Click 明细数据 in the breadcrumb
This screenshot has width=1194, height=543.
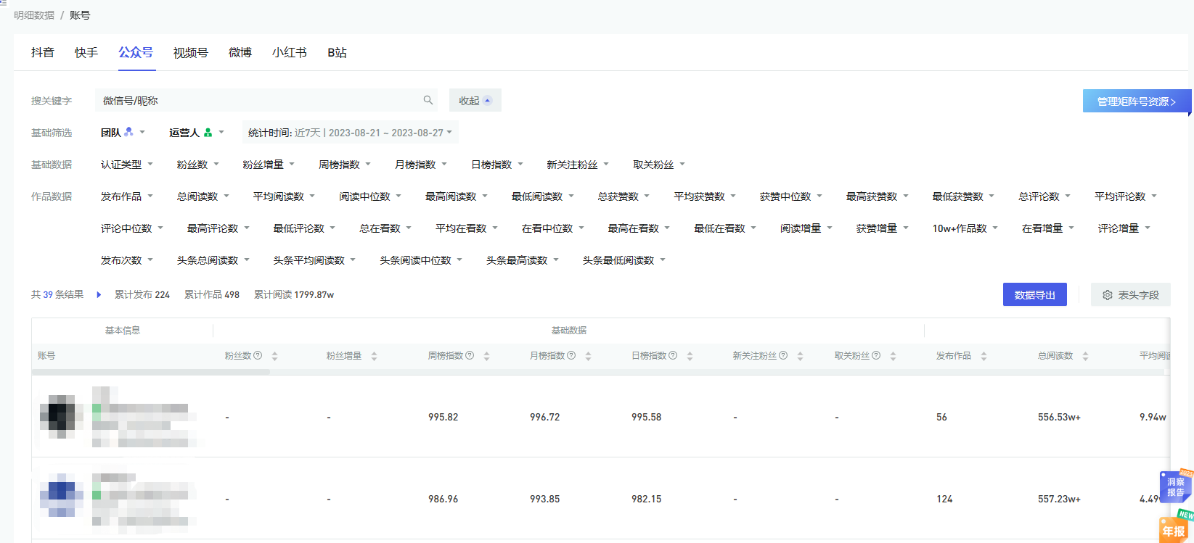tap(34, 14)
